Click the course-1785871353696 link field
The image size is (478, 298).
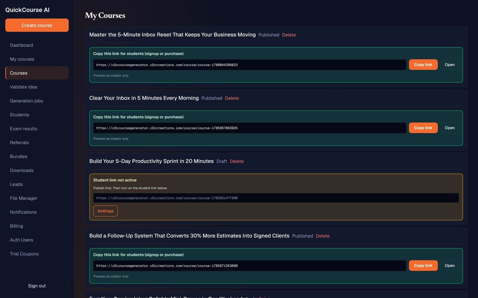[x=250, y=266]
